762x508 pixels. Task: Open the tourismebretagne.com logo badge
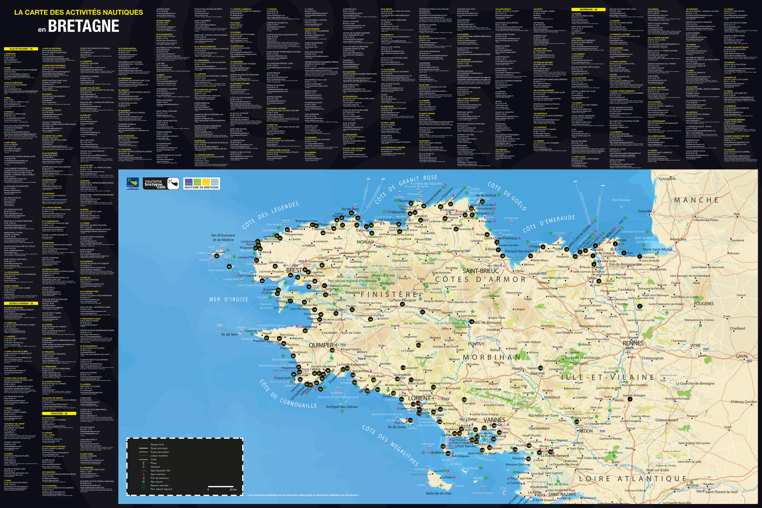161,183
